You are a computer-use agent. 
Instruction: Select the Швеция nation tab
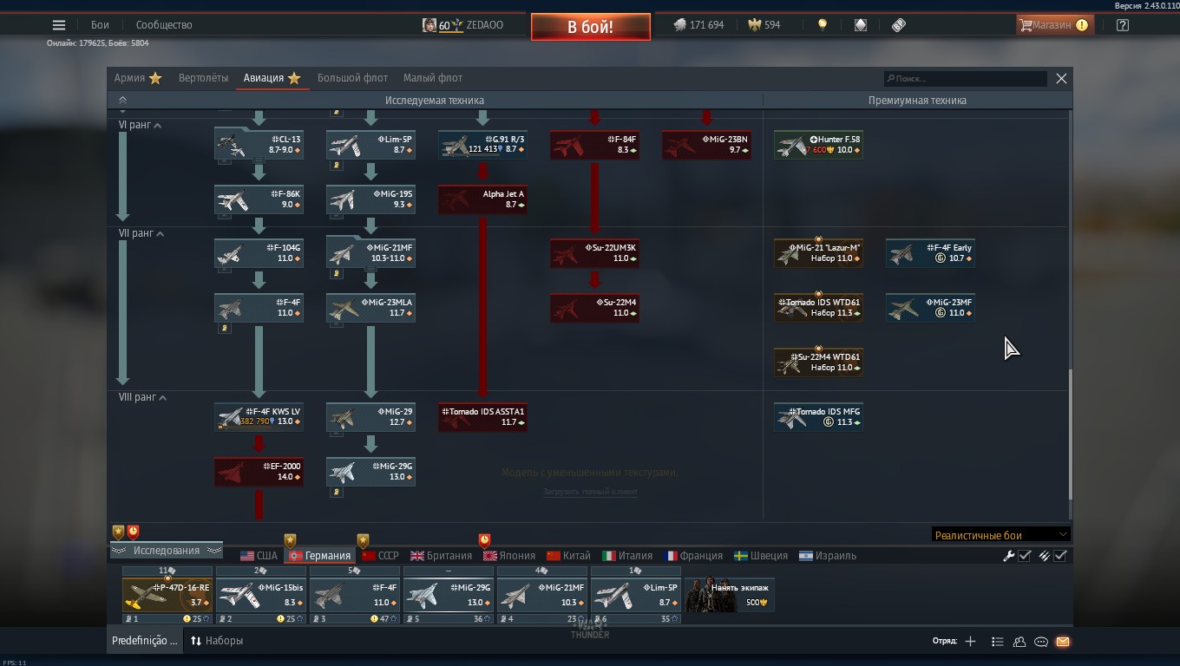click(x=761, y=556)
